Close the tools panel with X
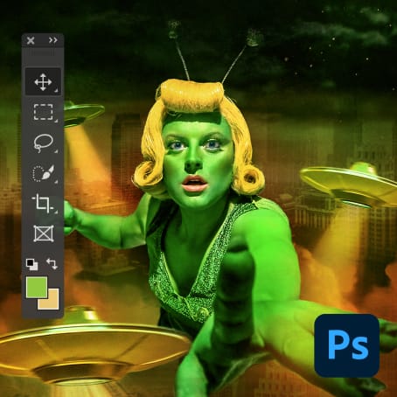 tap(31, 40)
